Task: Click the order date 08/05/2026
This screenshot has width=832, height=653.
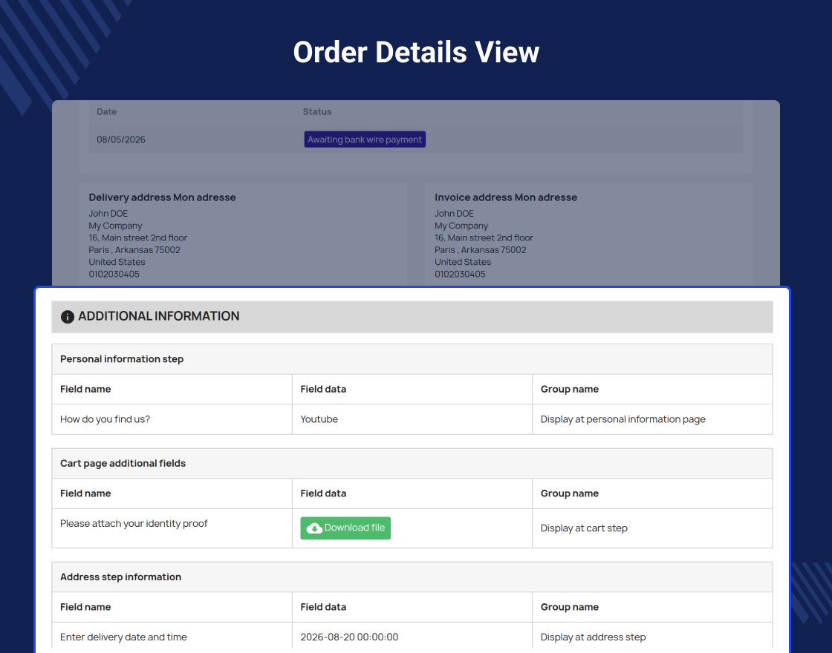Action: point(121,140)
